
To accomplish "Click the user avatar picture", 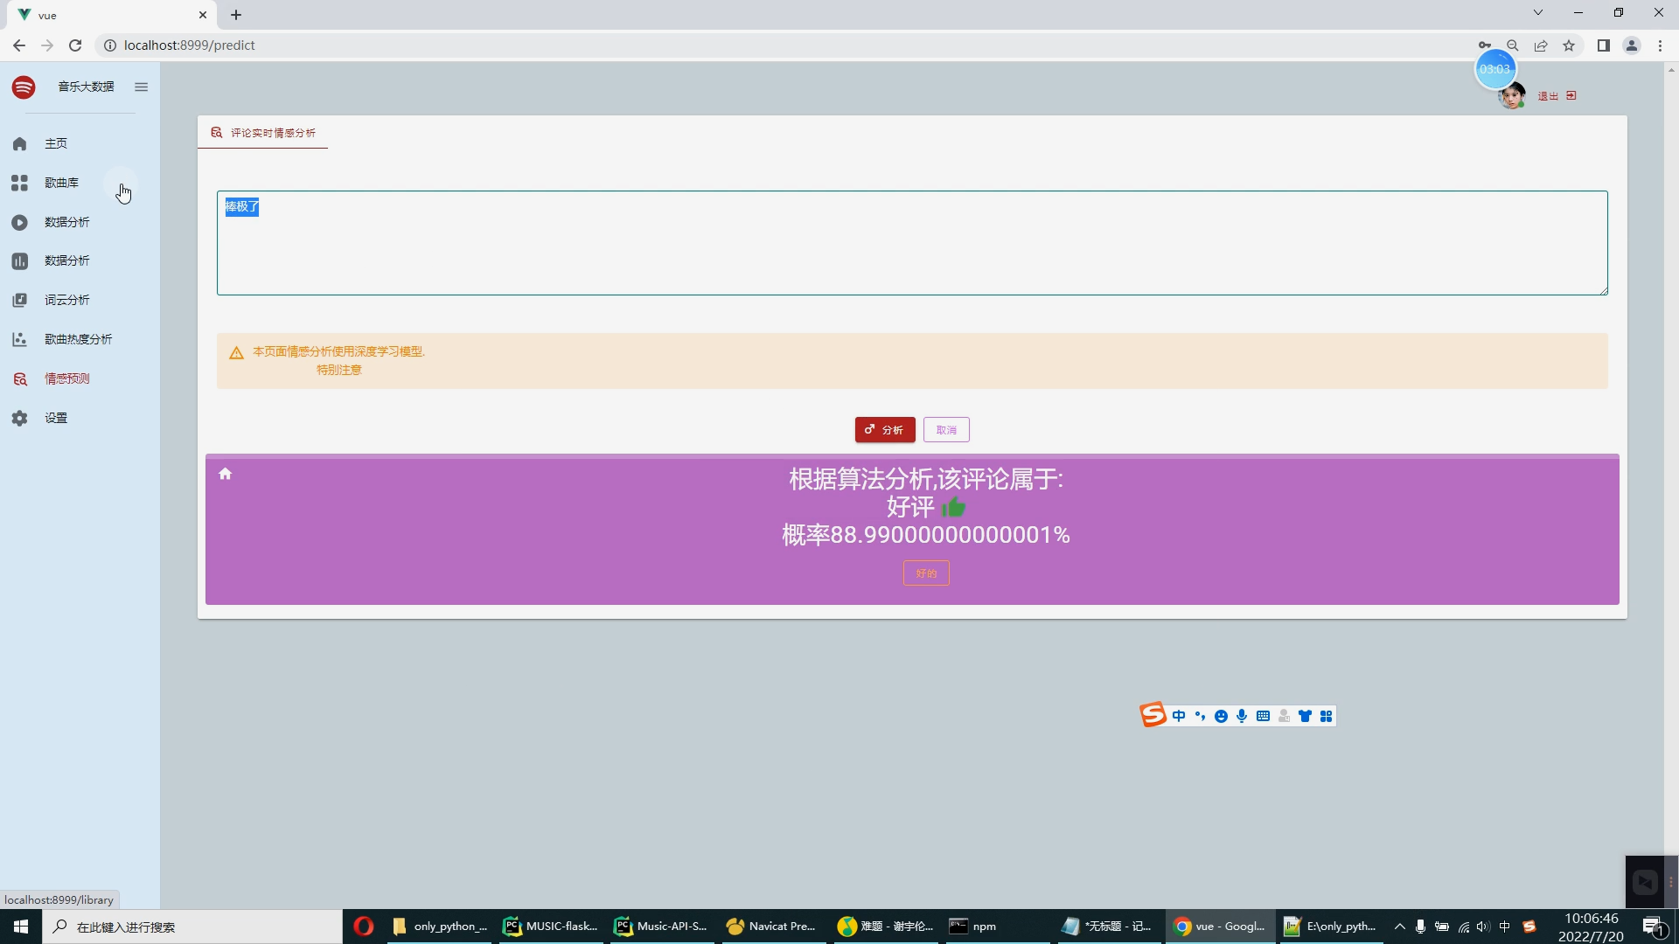I will 1512,96.
